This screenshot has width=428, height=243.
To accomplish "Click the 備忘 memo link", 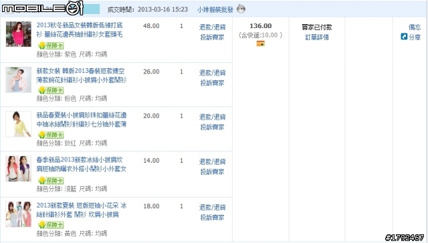I will point(415,27).
